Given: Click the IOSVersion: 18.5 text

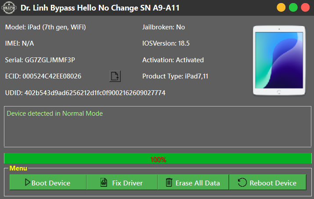Looking at the screenshot, I should click(166, 43).
